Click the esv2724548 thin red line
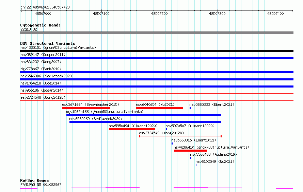This screenshot has height=192, width=303. [157, 101]
